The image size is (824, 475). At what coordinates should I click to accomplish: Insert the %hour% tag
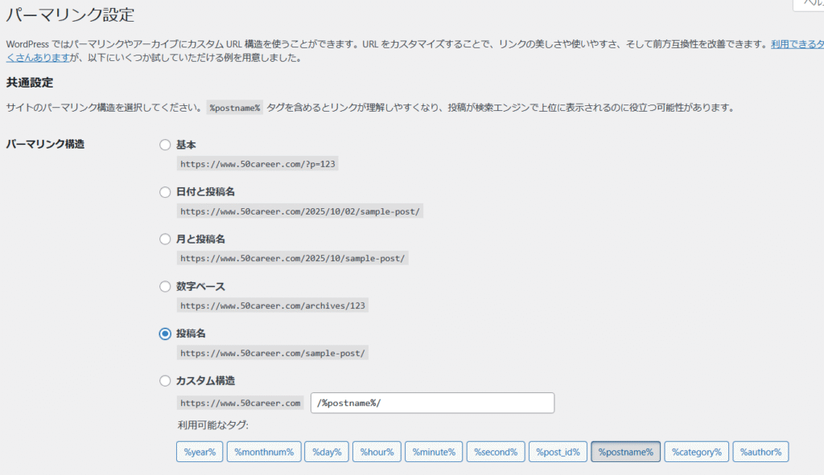point(377,452)
